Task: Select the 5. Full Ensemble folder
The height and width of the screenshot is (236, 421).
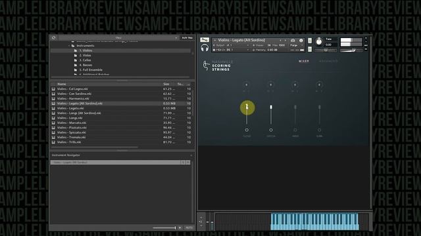Action: coord(91,70)
